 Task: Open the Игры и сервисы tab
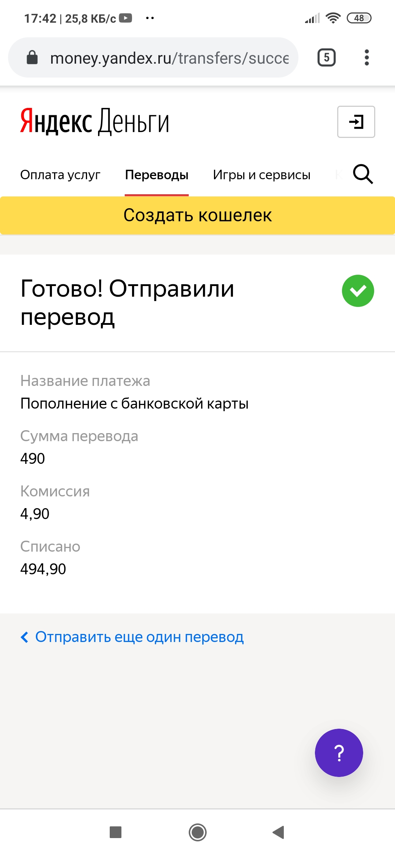pos(262,175)
